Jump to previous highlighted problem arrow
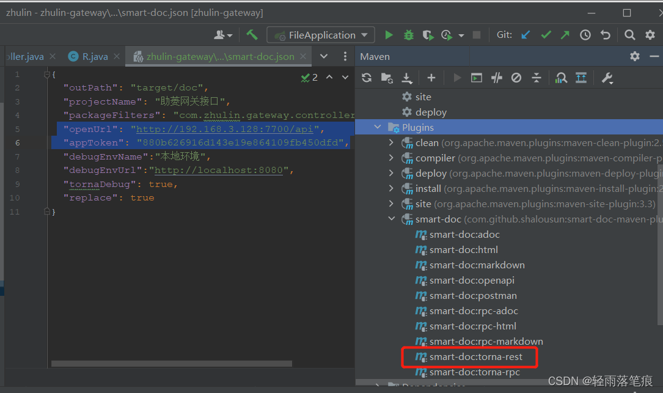Viewport: 663px width, 393px height. tap(329, 77)
